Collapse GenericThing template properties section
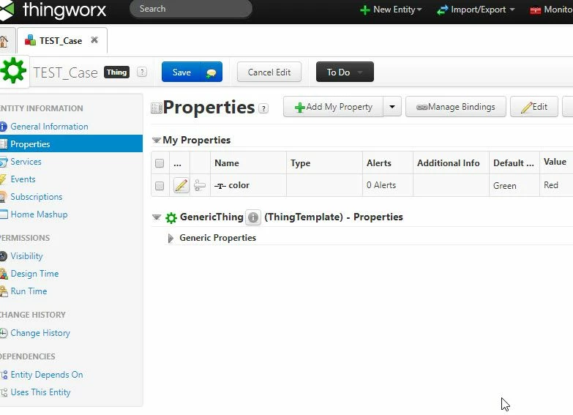This screenshot has width=573, height=415. (157, 217)
